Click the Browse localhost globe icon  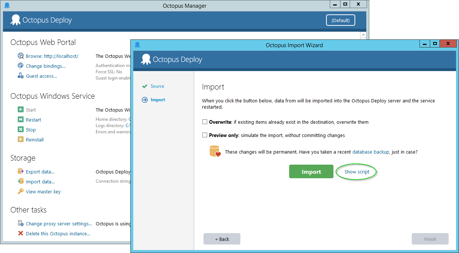click(21, 56)
